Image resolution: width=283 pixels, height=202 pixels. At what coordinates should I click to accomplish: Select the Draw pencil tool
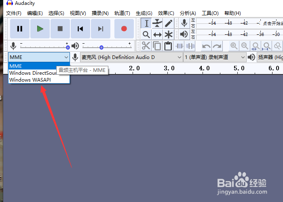(169, 23)
